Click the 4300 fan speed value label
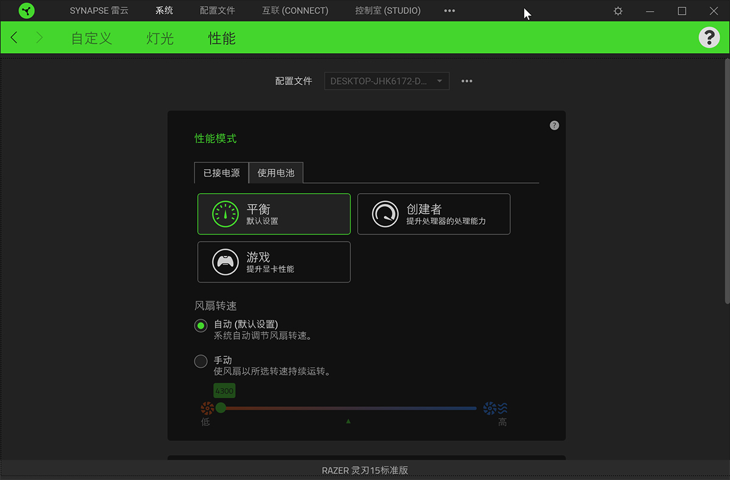Viewport: 730px width, 480px height. 224,390
